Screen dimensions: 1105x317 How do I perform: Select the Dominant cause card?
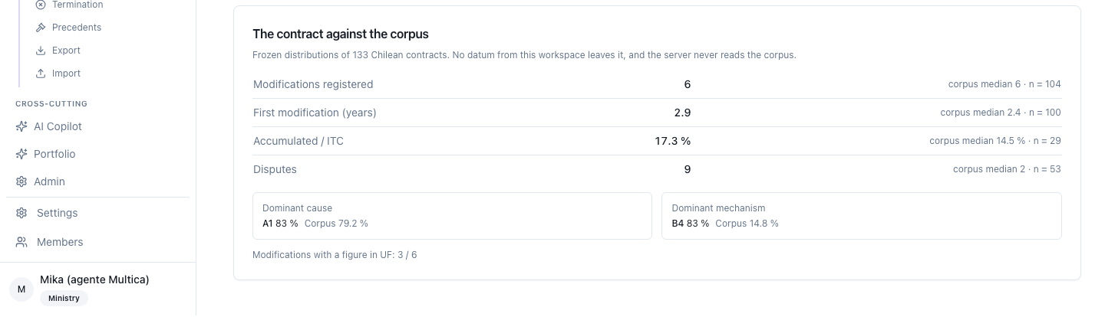[452, 216]
